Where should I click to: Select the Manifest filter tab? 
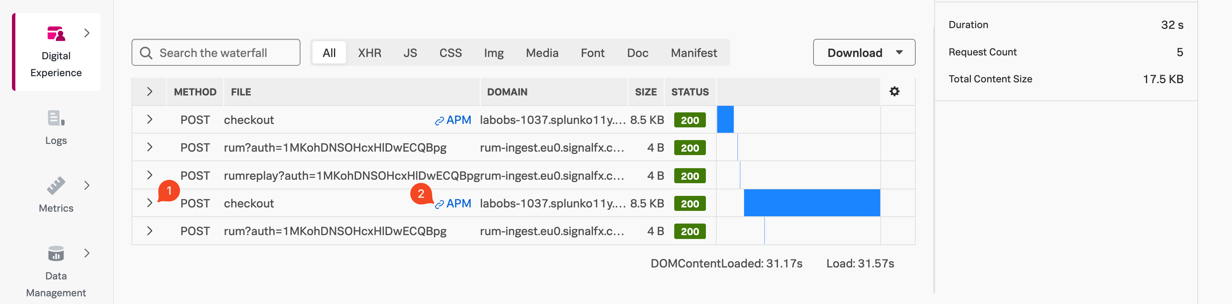[694, 53]
